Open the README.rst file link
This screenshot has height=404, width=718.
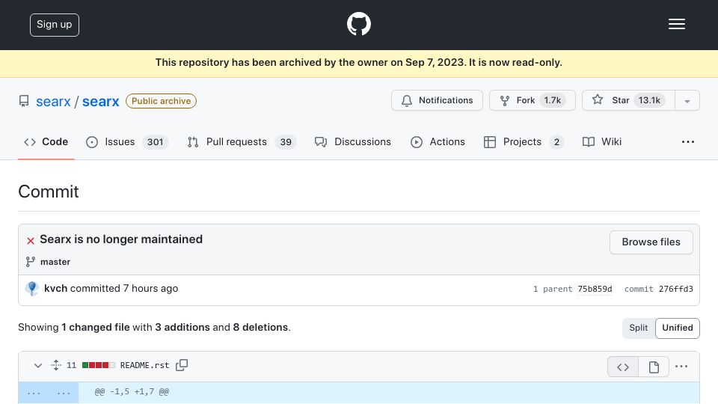tap(144, 366)
